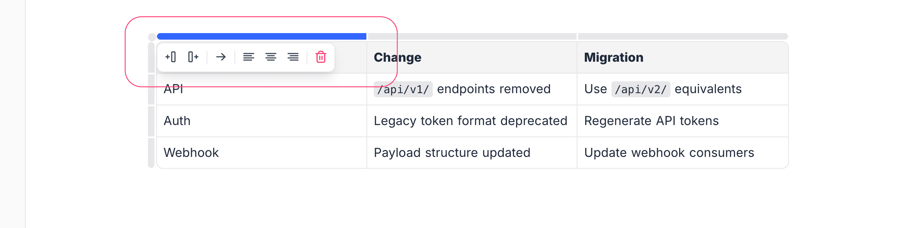Select row handle beside Auth row
This screenshot has width=918, height=228.
click(x=151, y=121)
